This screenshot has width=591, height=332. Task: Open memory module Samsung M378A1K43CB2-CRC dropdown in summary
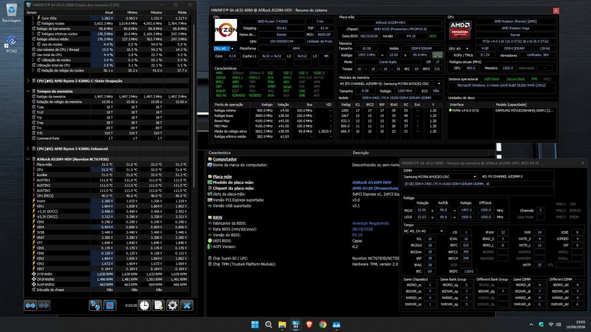tap(390, 84)
